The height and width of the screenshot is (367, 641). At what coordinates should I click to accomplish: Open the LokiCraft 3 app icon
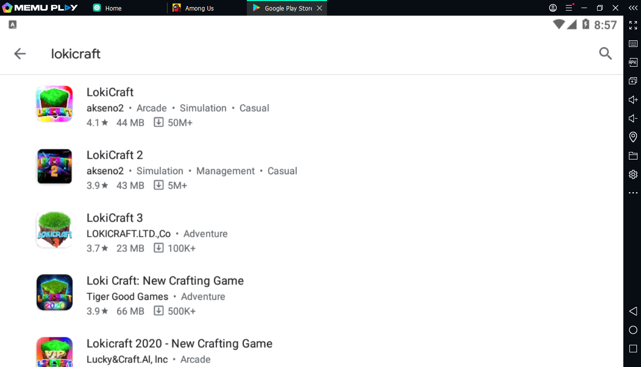(55, 230)
